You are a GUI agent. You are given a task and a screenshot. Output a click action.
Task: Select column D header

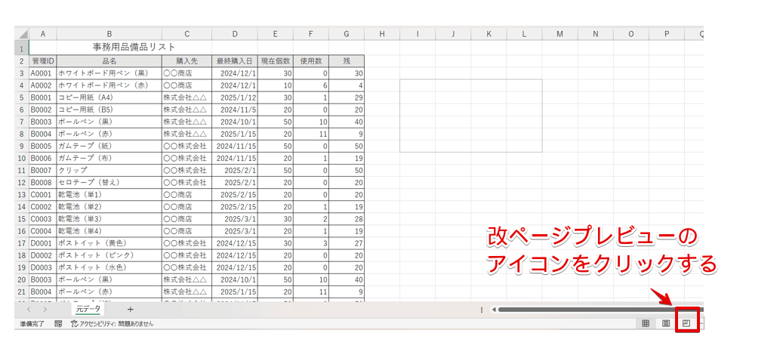(235, 35)
